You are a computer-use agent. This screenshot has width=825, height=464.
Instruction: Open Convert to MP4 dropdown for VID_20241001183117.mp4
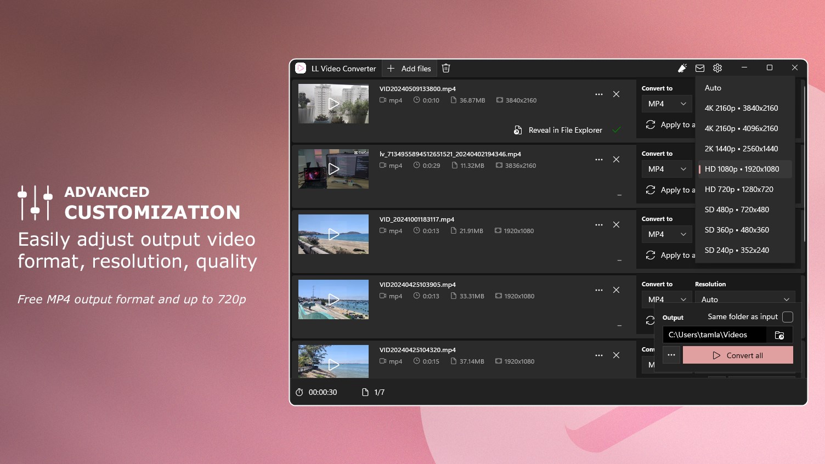tap(666, 234)
